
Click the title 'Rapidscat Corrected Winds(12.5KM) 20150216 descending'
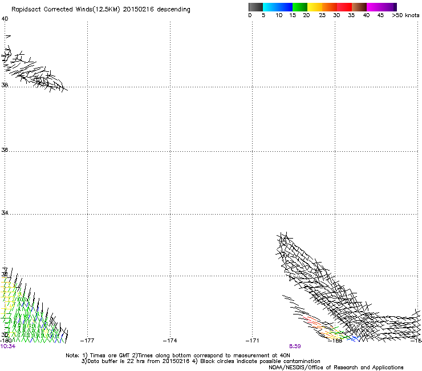pos(101,10)
